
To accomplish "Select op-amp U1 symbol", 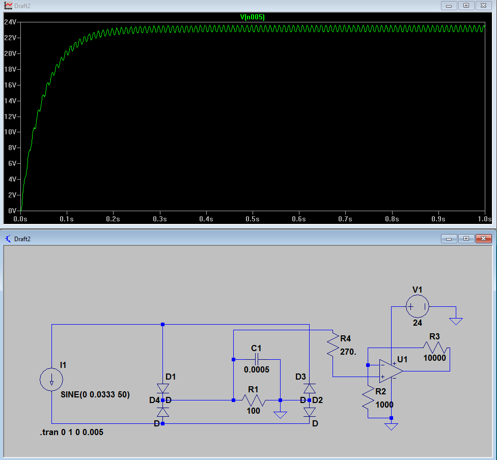I will click(x=391, y=371).
